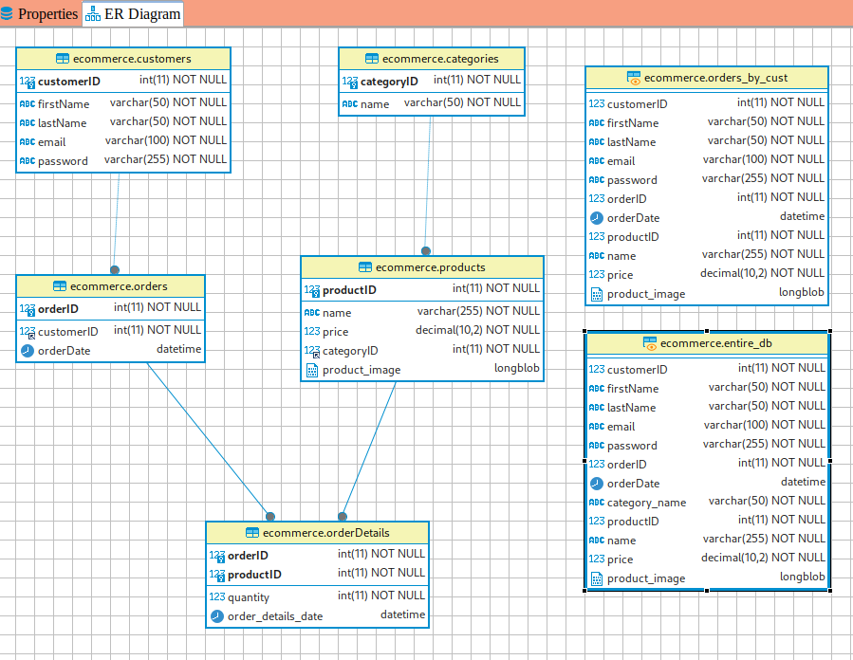The image size is (853, 660).
Task: Select the quantity column in orderDetails
Action: tap(249, 597)
